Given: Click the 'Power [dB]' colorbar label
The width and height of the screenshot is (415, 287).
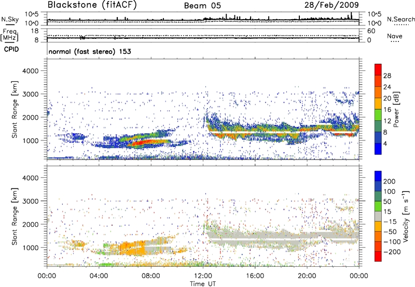Looking at the screenshot, I should 396,109.
